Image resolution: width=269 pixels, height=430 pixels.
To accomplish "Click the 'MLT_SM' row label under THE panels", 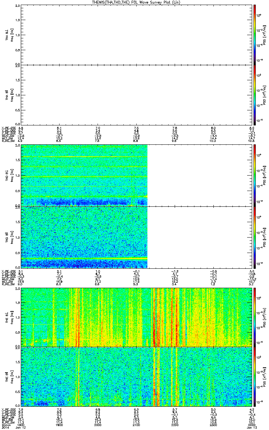I will 7,420.
